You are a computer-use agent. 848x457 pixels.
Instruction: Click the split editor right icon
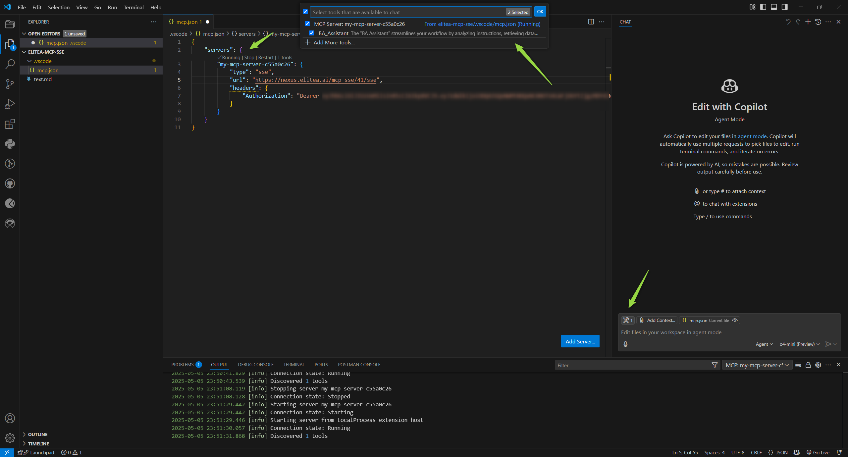click(x=591, y=22)
